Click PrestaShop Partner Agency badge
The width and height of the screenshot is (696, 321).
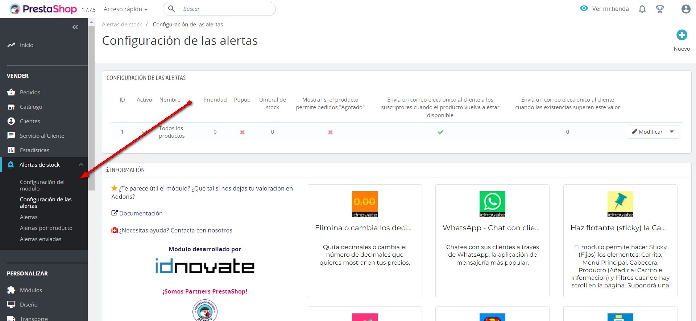point(205,311)
